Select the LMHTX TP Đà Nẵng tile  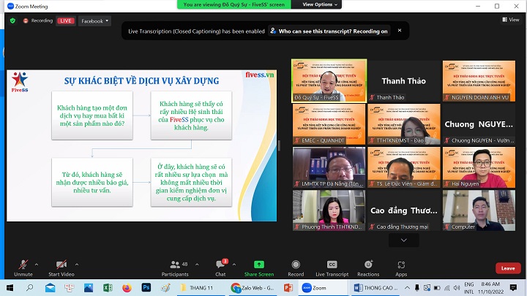[329, 167]
